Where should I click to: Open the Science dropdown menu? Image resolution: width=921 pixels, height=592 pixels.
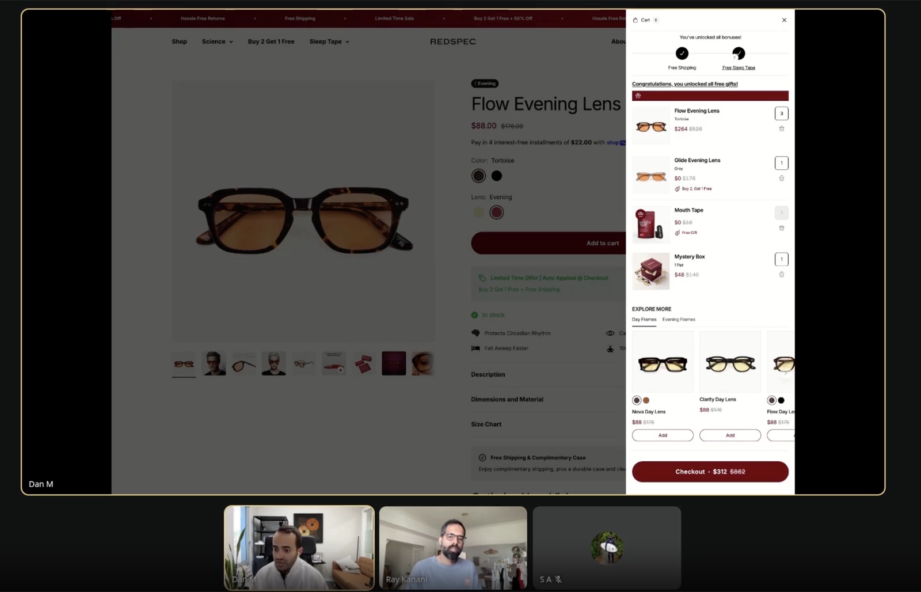pyautogui.click(x=218, y=41)
